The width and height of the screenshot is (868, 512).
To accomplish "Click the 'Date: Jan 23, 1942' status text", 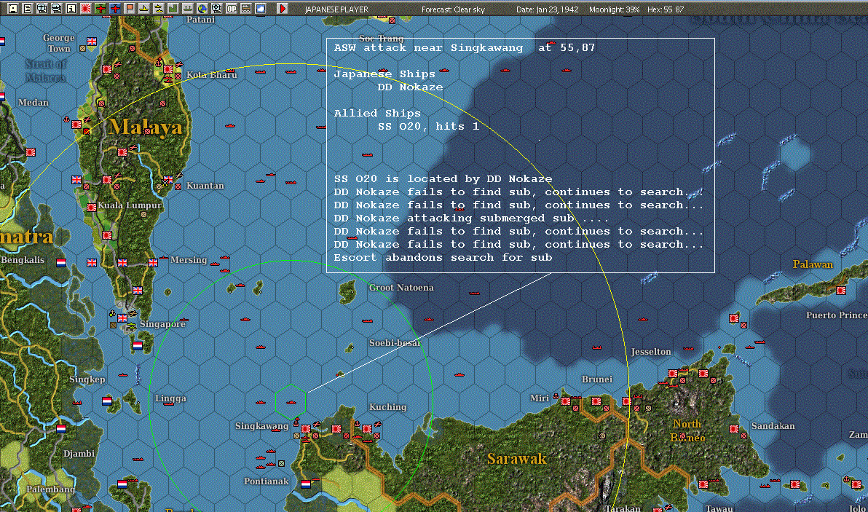I will (x=548, y=9).
